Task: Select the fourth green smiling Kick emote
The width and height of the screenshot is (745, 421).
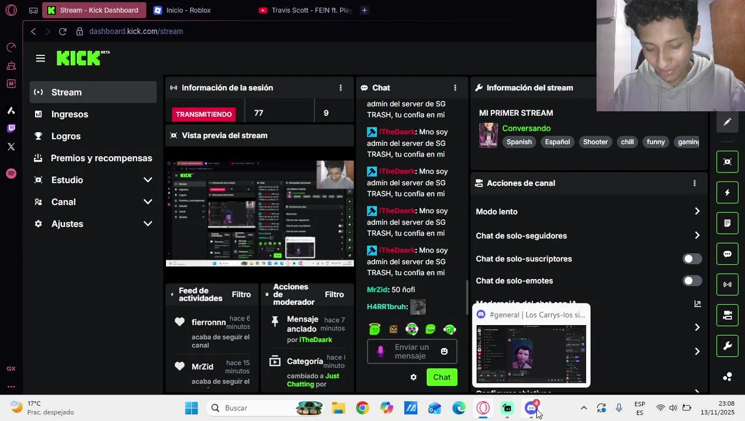Action: (431, 329)
